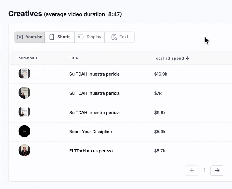232x189 pixels.
Task: Open the Text creatives tab
Action: [x=119, y=37]
